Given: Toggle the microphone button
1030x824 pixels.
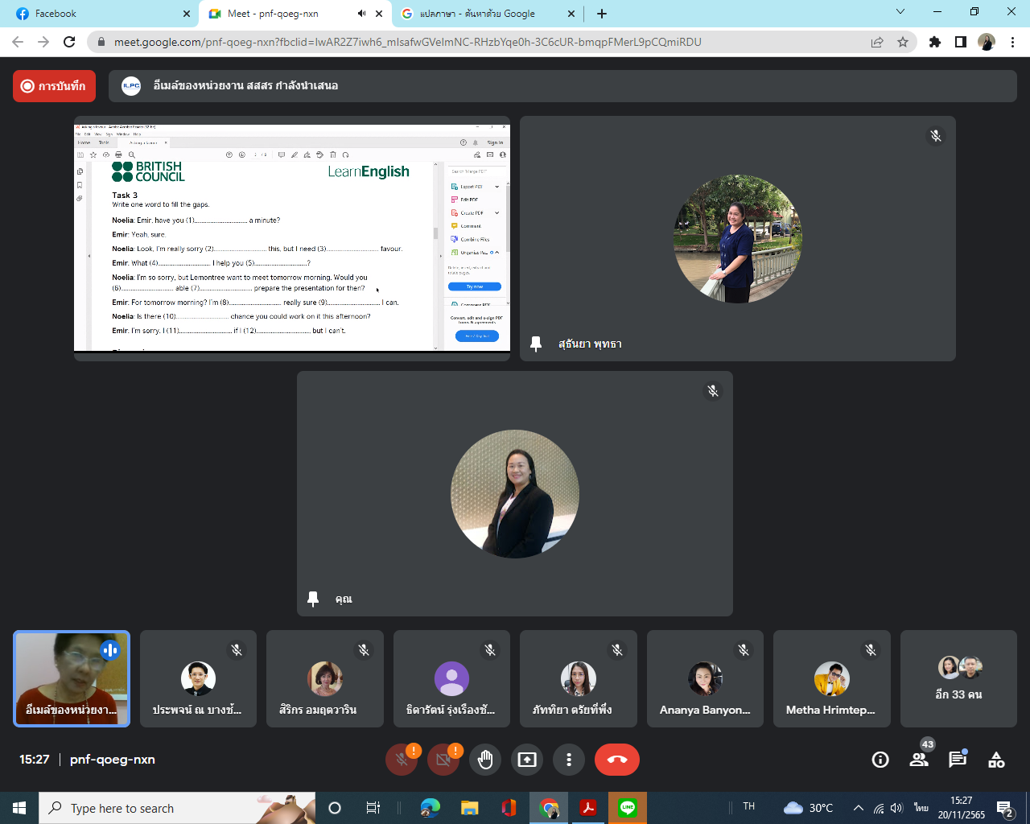Looking at the screenshot, I should pyautogui.click(x=402, y=760).
